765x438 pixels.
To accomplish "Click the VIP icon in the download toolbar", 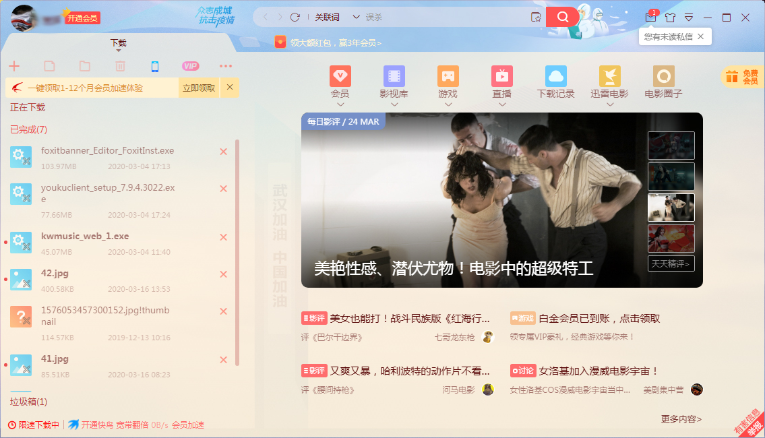I will point(190,66).
